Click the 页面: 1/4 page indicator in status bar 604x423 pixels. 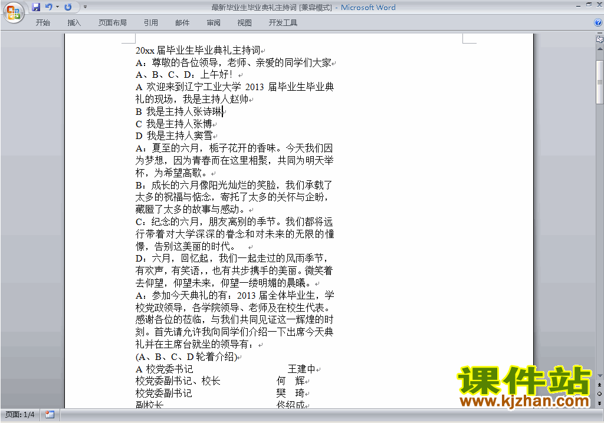20,415
